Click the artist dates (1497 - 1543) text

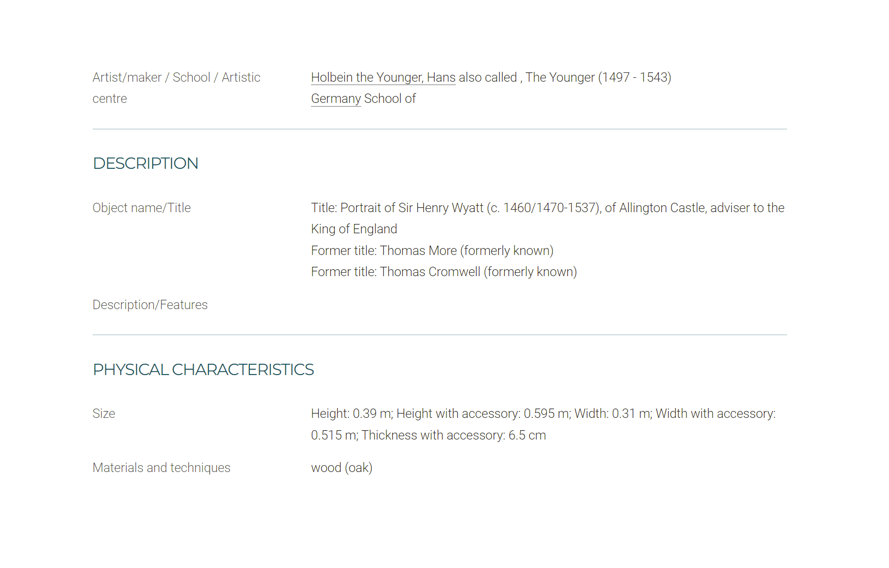pyautogui.click(x=635, y=78)
